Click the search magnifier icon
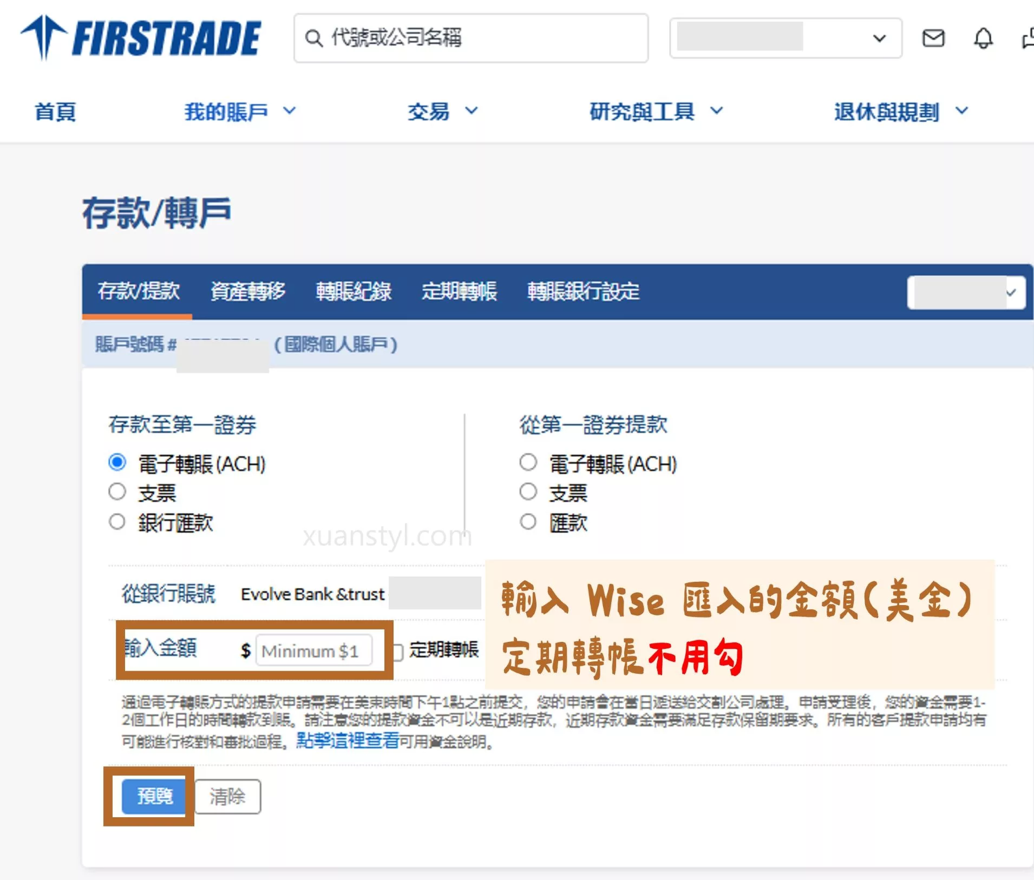The width and height of the screenshot is (1034, 880). (313, 38)
